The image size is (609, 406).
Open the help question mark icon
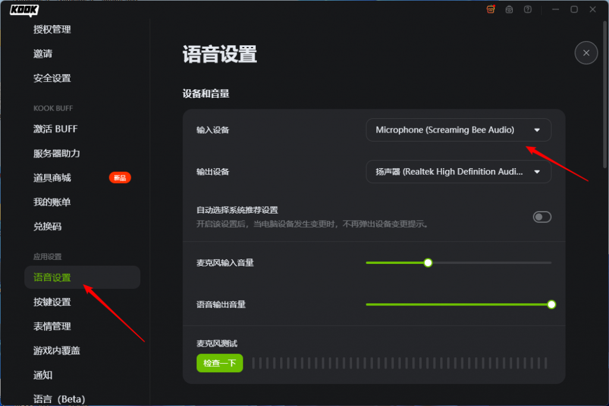528,10
